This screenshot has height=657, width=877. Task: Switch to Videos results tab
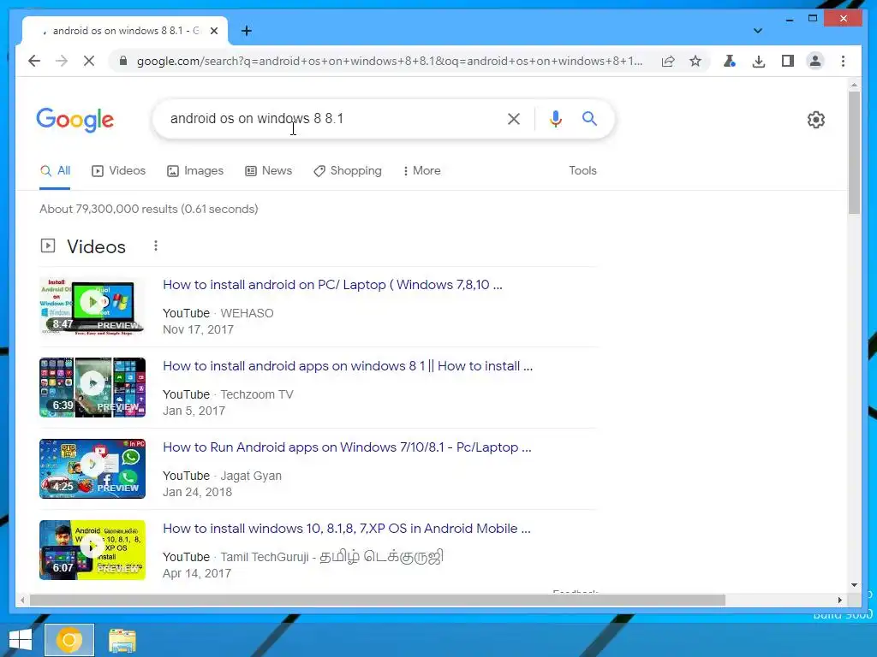[x=118, y=171]
